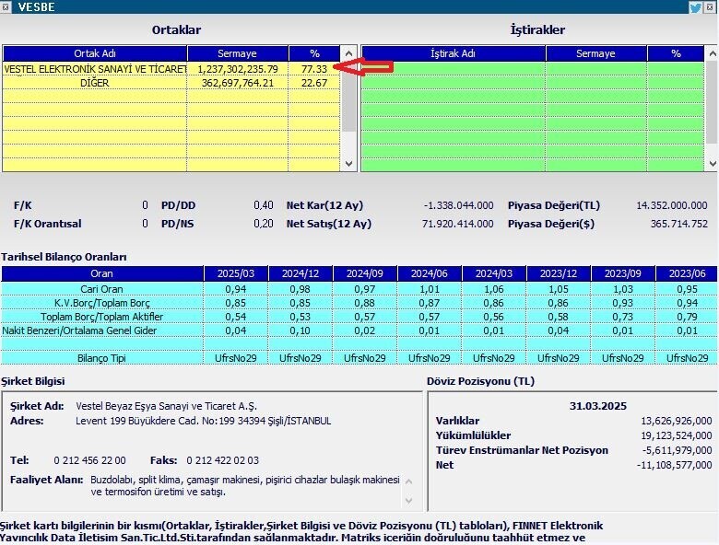Click capital value 362,697,764.21
Screen dimensions: 719x545
238,83
